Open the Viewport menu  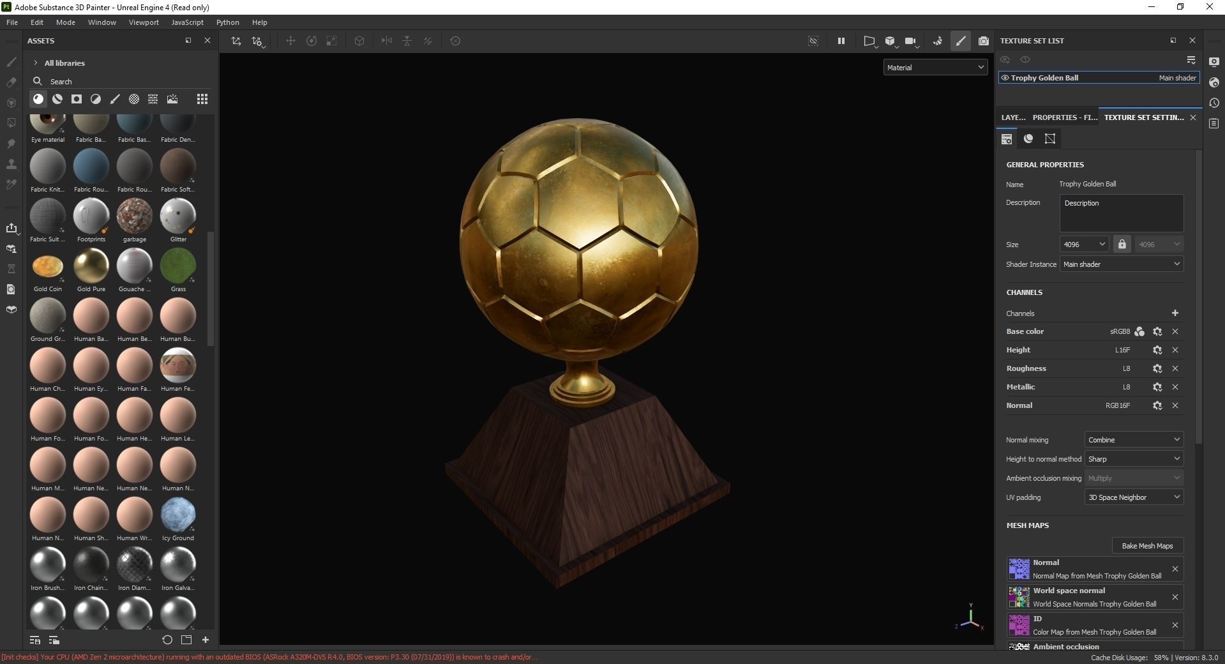tap(144, 22)
